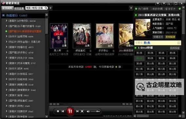Skip to the previous episode button
186x119 pixels.
(x=63, y=111)
